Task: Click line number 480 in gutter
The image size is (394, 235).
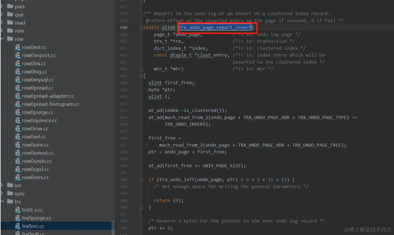Action: pyautogui.click(x=124, y=28)
